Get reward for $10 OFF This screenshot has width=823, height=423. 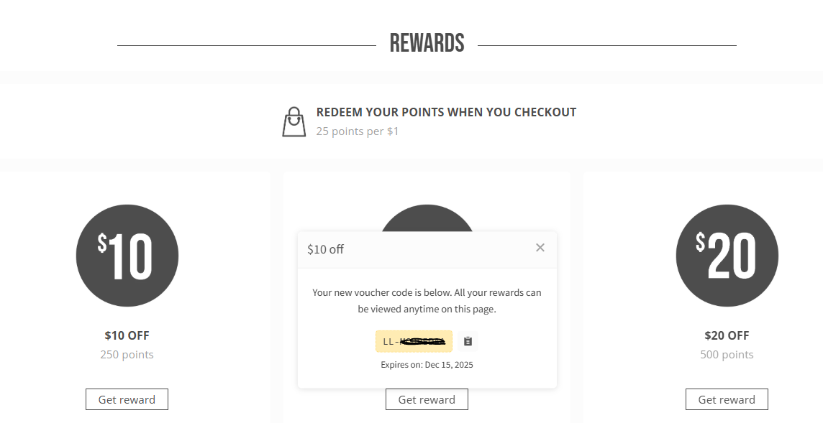pos(127,399)
